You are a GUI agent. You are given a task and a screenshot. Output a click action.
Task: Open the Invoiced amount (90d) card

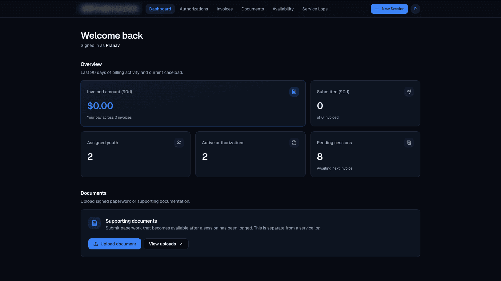(x=193, y=103)
